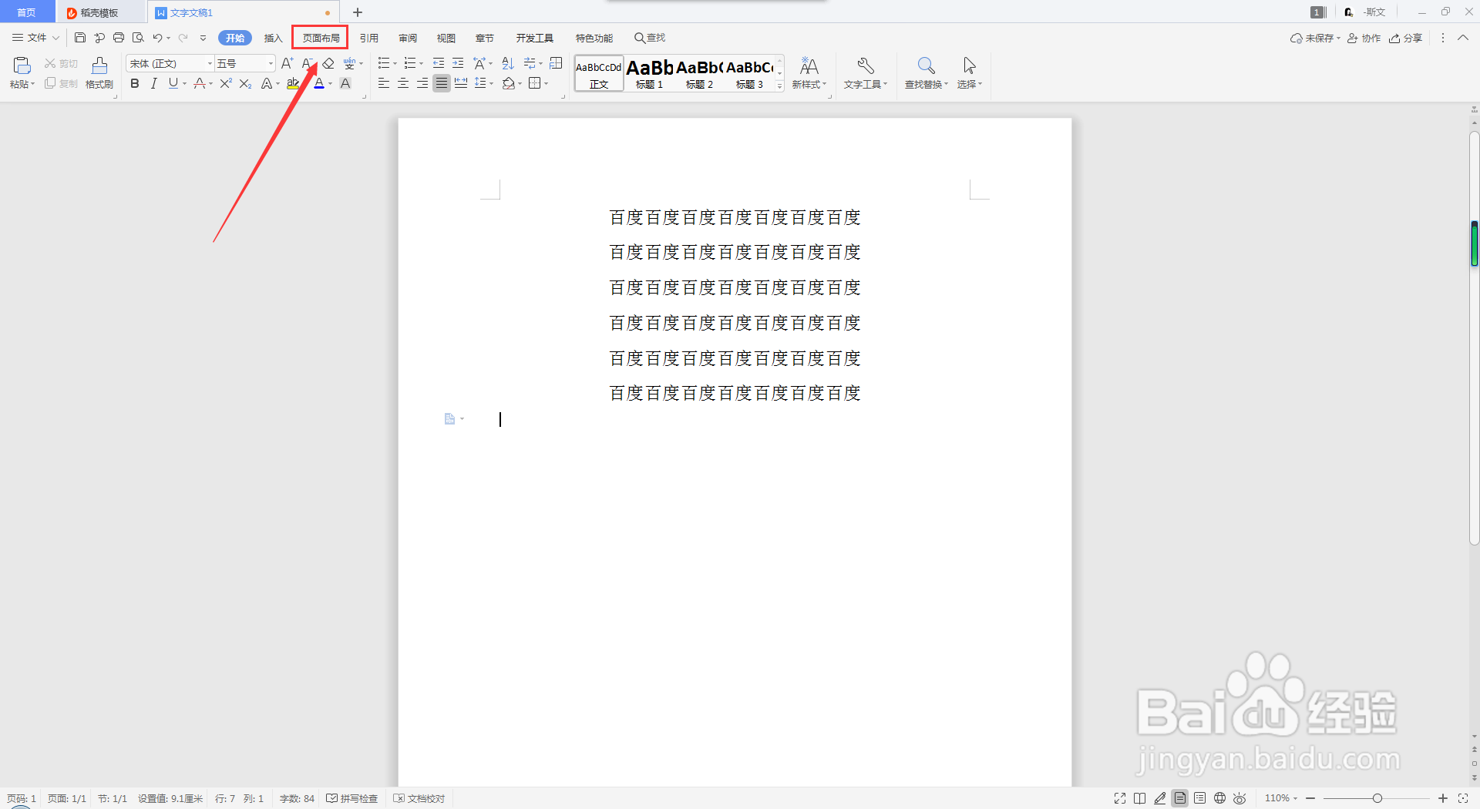Screen dimensions: 1480x809
Task: Switch to Outline view icon
Action: click(x=1200, y=798)
